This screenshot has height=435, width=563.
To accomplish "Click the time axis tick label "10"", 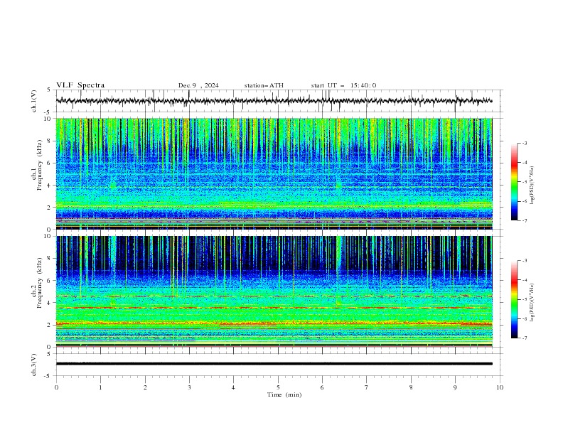I will (x=500, y=387).
